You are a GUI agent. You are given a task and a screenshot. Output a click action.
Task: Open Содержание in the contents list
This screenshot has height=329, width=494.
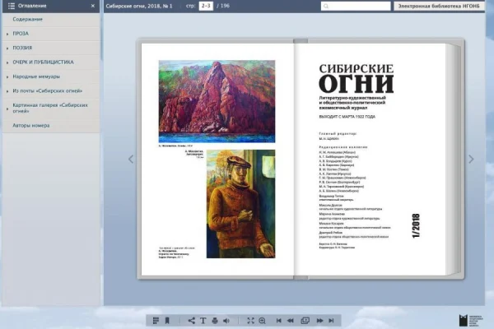(28, 19)
